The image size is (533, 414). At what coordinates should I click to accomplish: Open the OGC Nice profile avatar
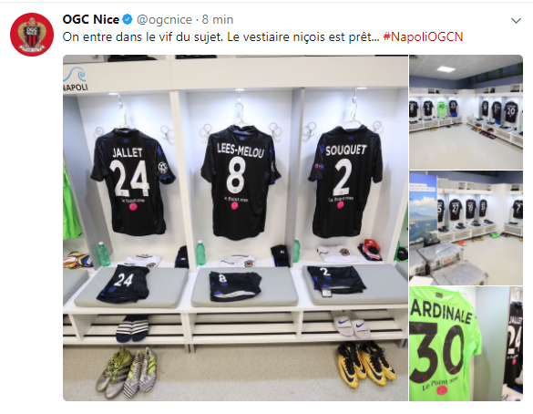32,35
